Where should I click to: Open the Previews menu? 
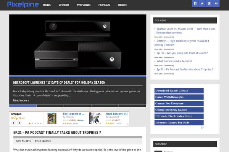(84, 5)
